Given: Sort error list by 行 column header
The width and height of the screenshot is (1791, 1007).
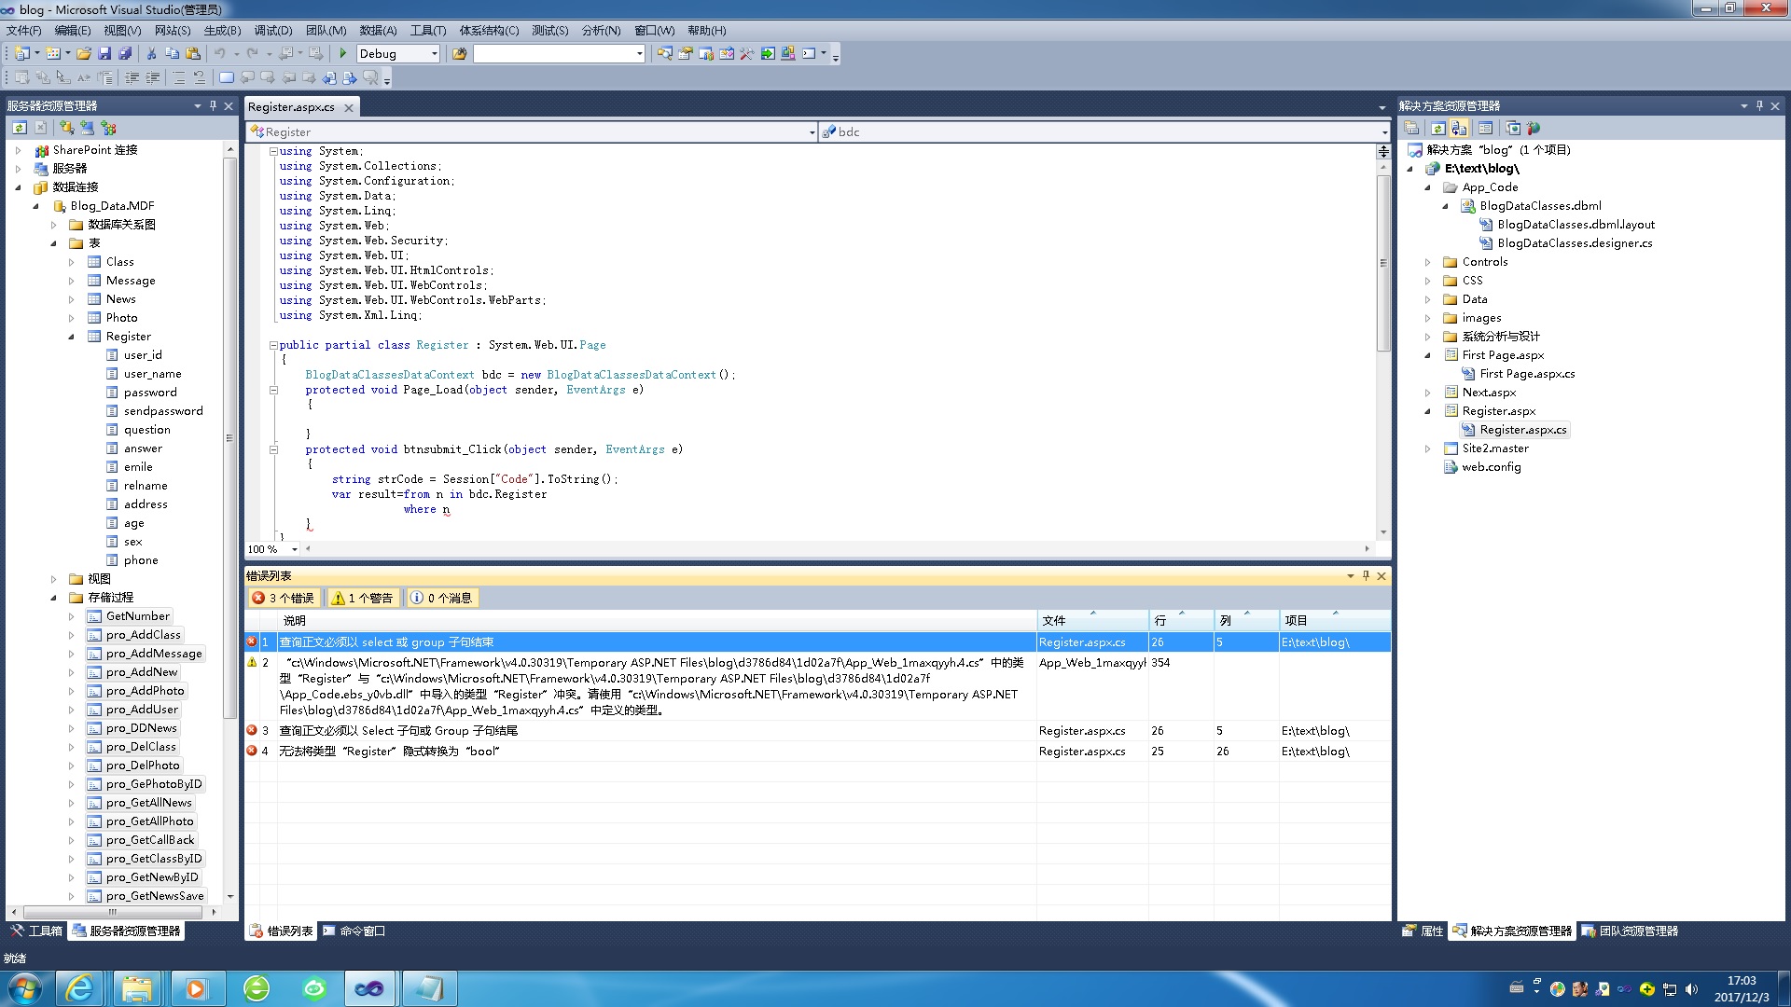Looking at the screenshot, I should click(x=1181, y=620).
